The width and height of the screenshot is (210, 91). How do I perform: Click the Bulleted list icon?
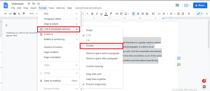(x=164, y=14)
